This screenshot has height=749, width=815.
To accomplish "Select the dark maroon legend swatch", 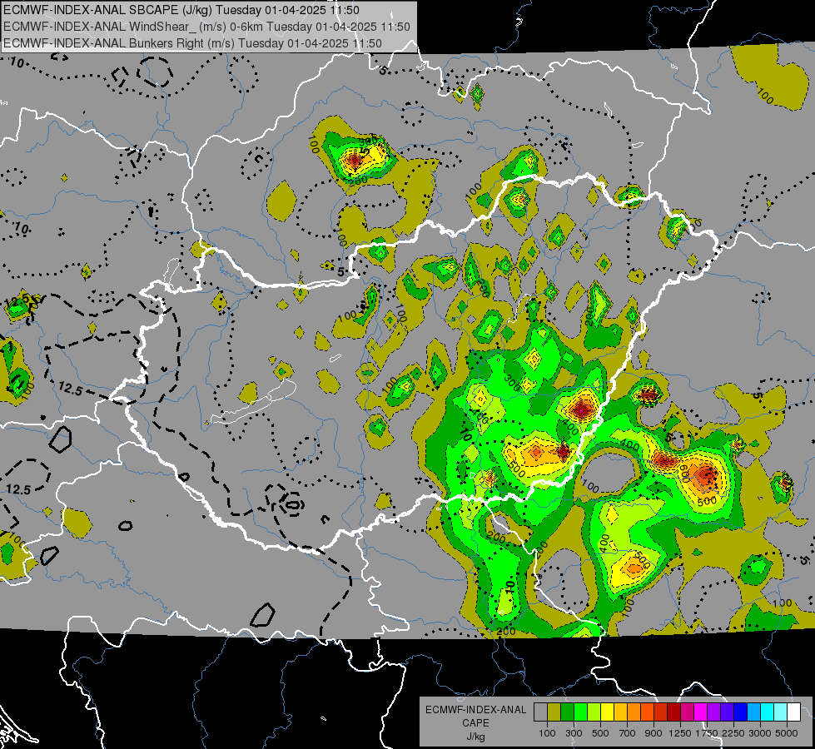I will [673, 712].
